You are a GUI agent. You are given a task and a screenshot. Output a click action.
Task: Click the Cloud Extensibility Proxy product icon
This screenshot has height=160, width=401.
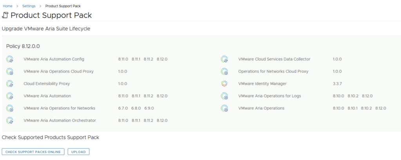[x=10, y=84]
